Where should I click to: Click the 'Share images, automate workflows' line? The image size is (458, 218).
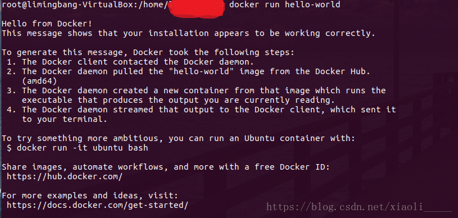pyautogui.click(x=166, y=167)
